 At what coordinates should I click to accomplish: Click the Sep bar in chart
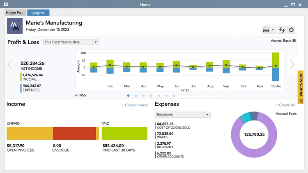pos(226,67)
